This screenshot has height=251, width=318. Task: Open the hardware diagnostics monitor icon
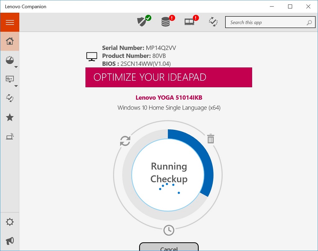click(x=10, y=79)
